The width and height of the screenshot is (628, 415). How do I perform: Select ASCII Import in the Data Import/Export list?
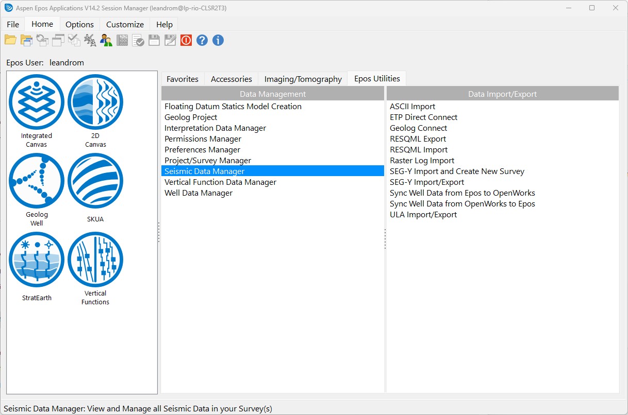point(412,106)
